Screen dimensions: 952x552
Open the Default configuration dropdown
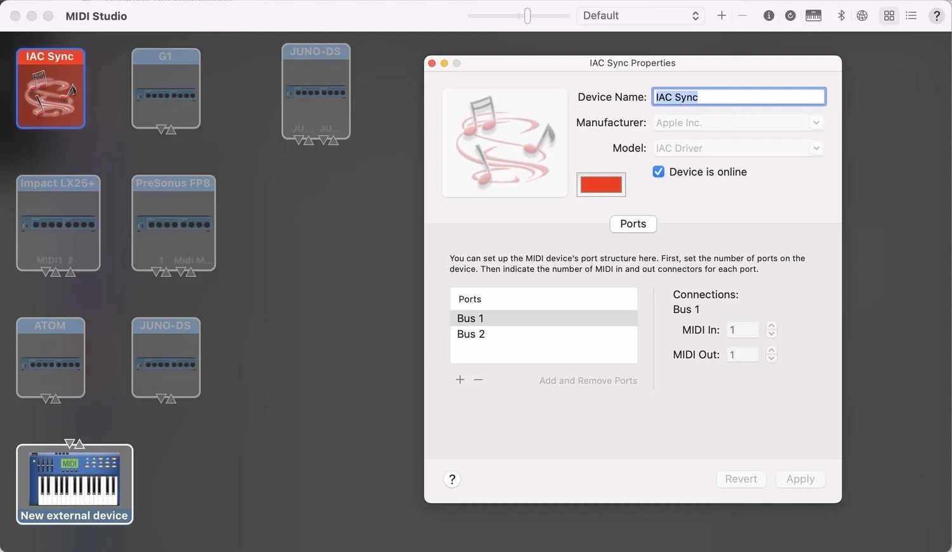(x=640, y=15)
